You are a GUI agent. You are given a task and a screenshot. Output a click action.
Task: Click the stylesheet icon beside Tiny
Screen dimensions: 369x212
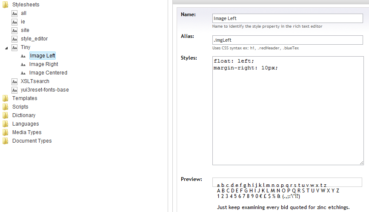point(14,47)
